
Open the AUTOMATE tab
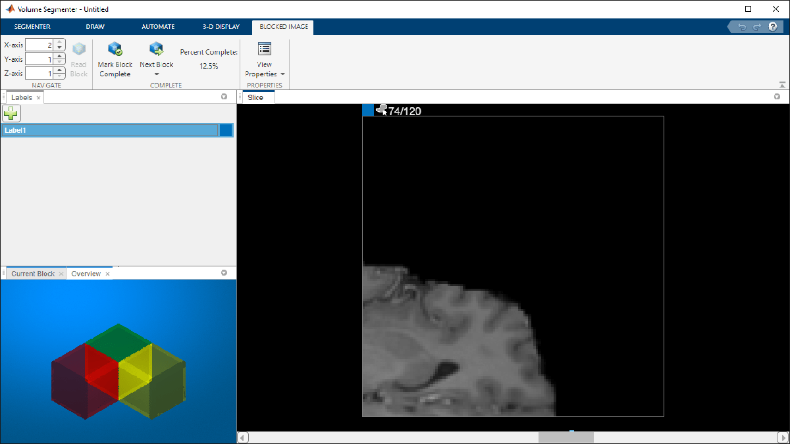point(158,27)
